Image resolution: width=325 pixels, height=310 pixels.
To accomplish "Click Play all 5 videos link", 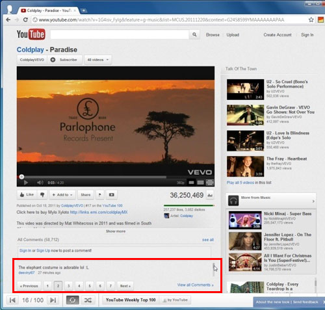I will (240, 183).
